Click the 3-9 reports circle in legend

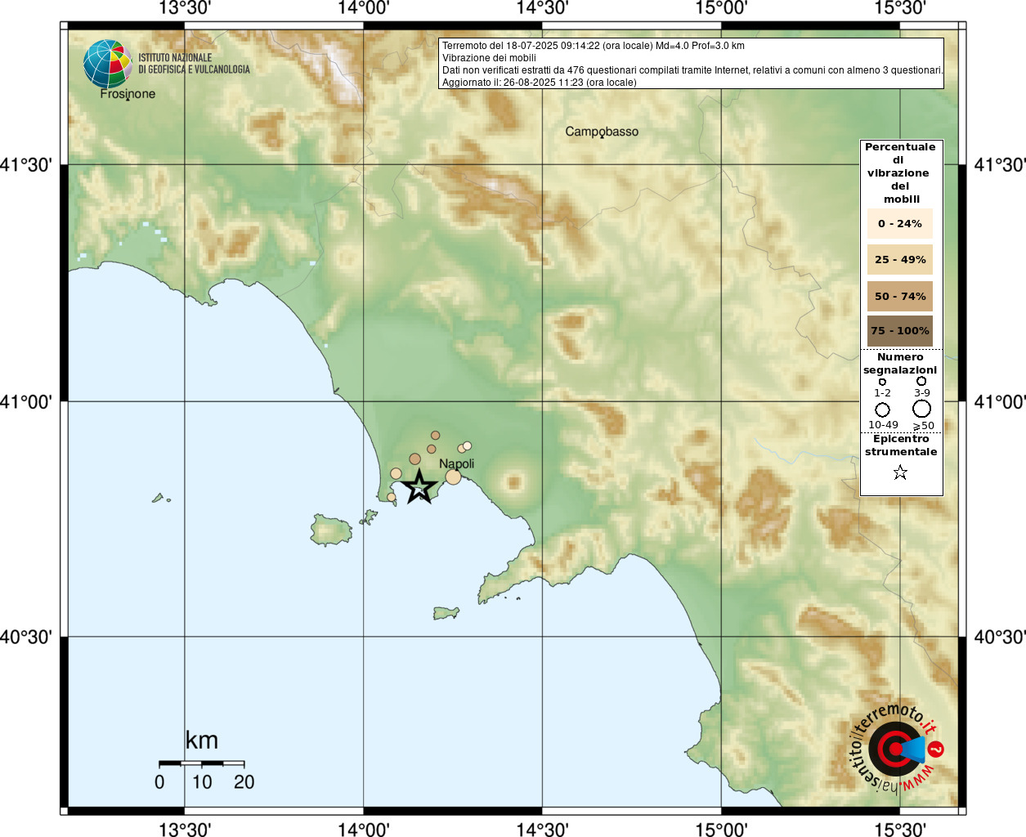pos(921,381)
